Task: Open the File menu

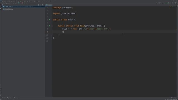Action: coord(3,1)
